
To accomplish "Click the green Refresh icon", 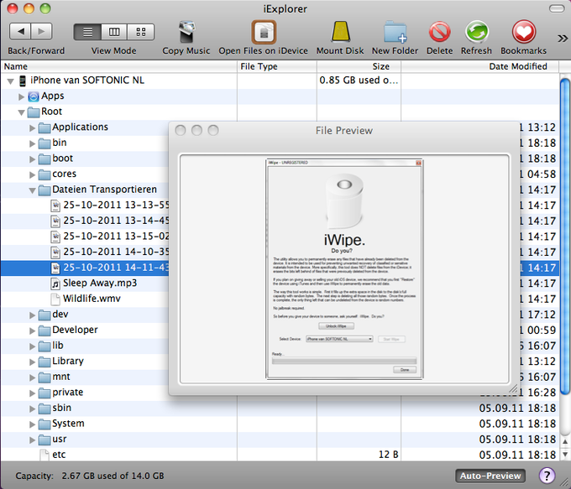I will (477, 32).
